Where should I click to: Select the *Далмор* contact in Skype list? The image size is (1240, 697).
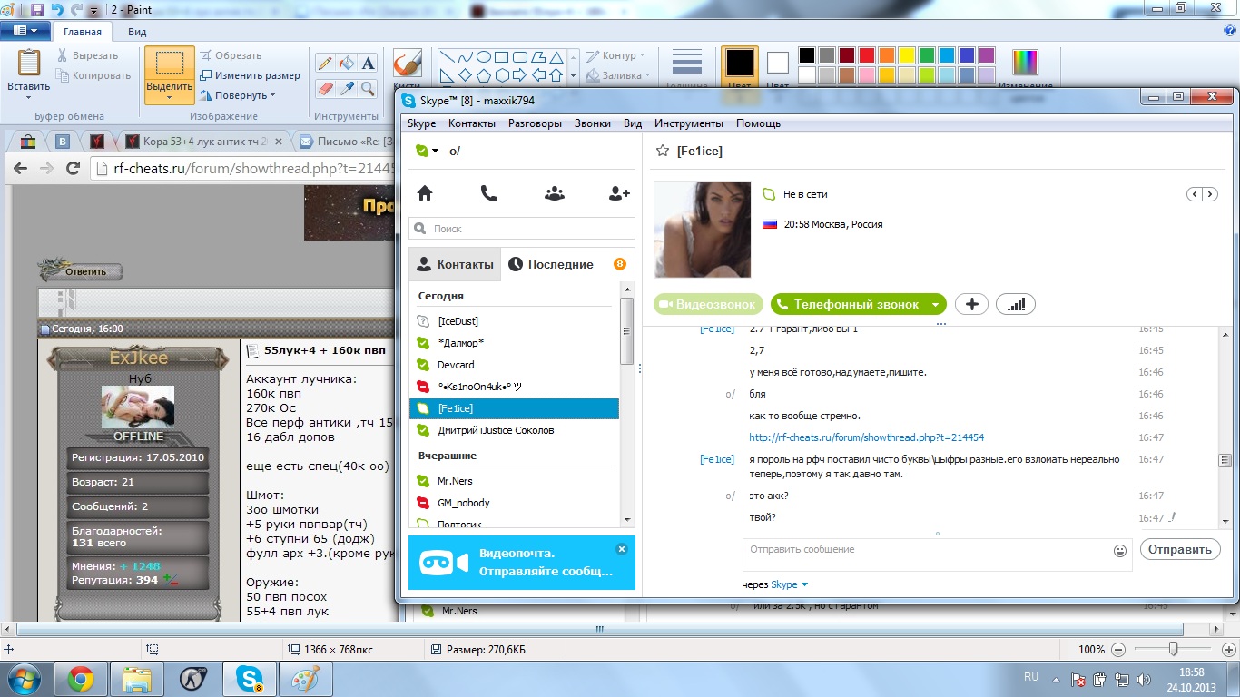pyautogui.click(x=514, y=343)
